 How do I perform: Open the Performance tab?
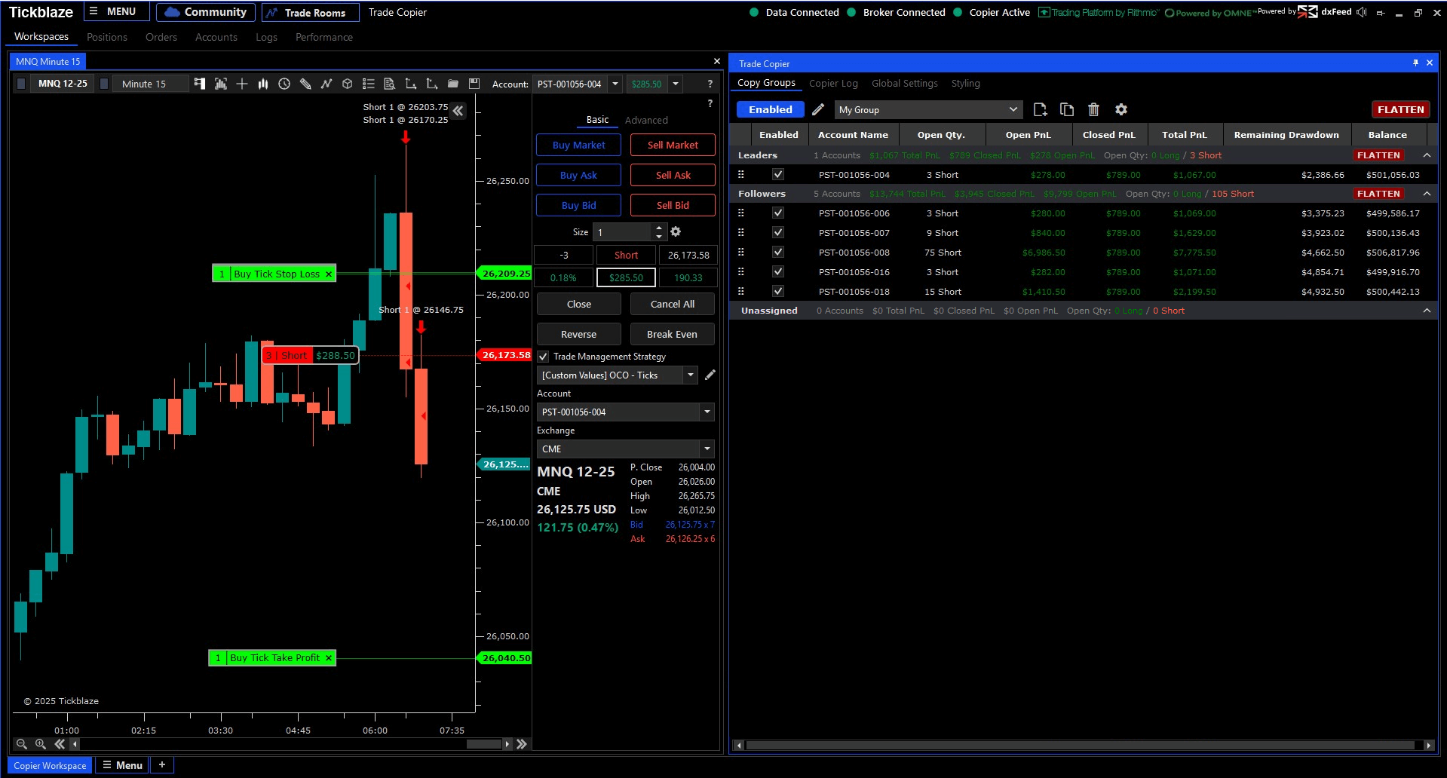point(323,37)
